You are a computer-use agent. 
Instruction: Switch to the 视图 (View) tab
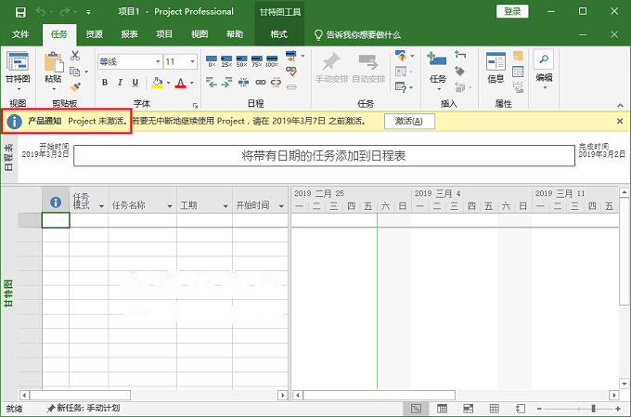click(x=200, y=34)
